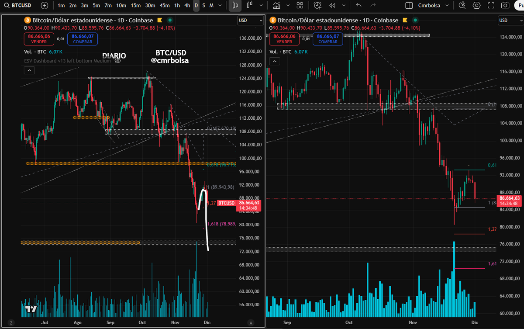The width and height of the screenshot is (524, 329).
Task: Open the Indicators panel icon
Action: 276,5
